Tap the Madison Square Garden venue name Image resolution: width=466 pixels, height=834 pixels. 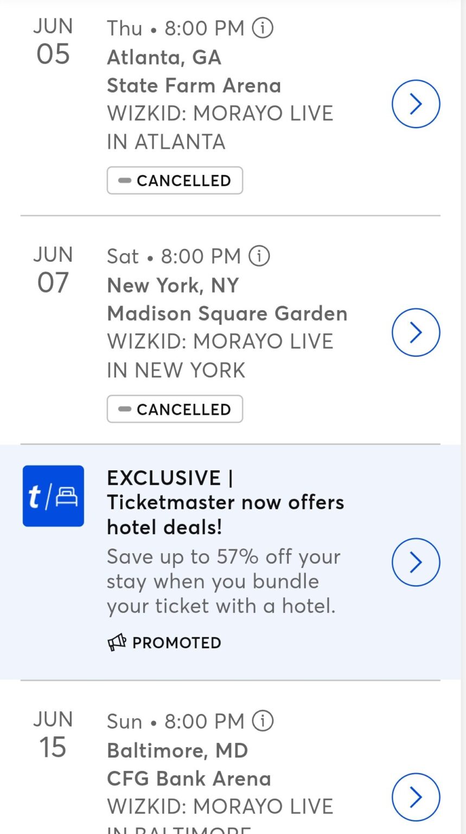pyautogui.click(x=227, y=314)
